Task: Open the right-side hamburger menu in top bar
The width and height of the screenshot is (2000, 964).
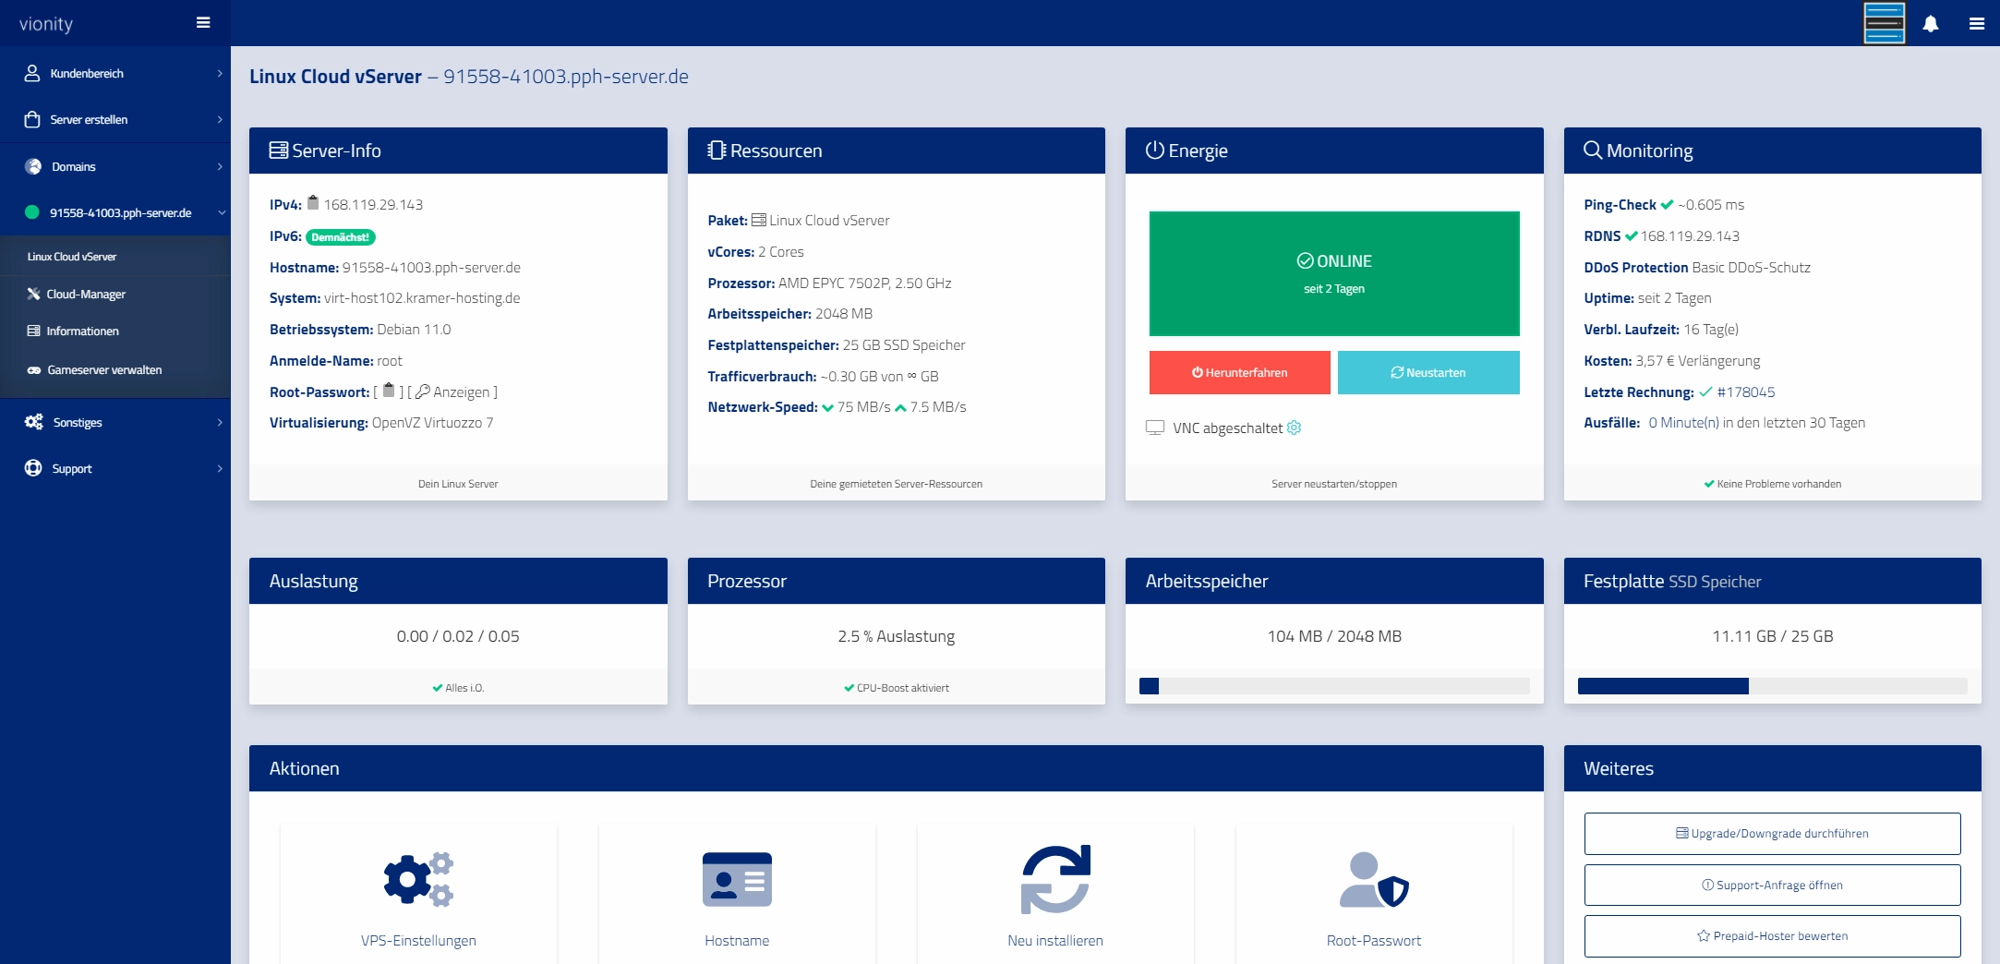Action: click(1977, 24)
